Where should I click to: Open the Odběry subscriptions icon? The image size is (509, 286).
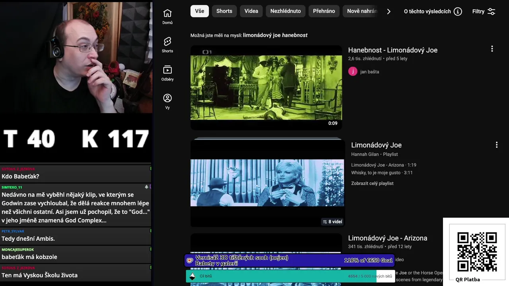pyautogui.click(x=167, y=70)
